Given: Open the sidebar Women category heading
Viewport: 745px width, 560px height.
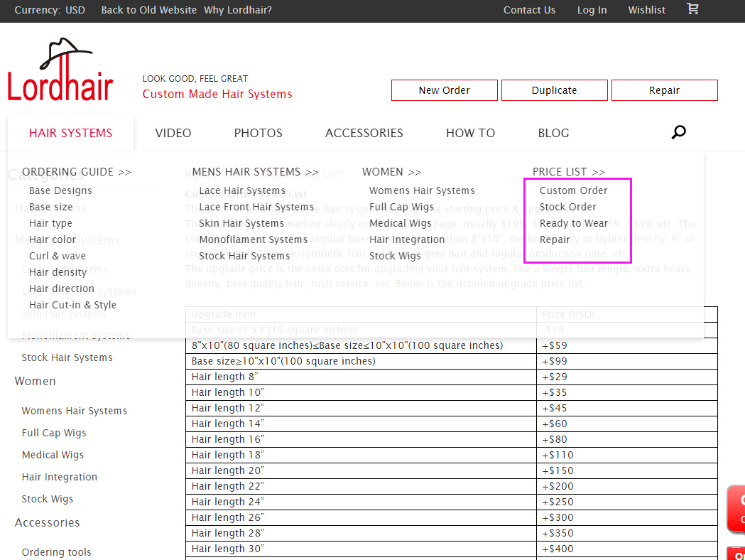Looking at the screenshot, I should [x=36, y=381].
